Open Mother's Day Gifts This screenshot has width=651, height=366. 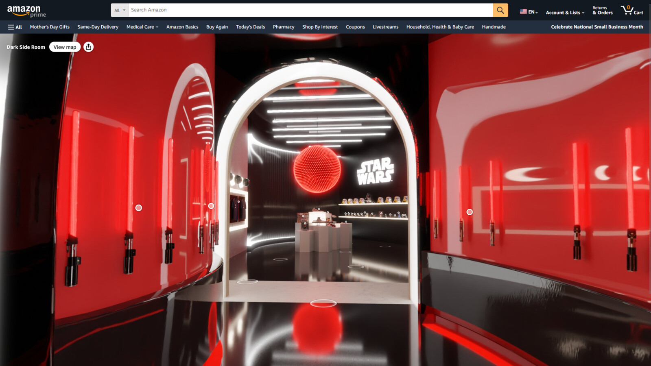coord(50,27)
